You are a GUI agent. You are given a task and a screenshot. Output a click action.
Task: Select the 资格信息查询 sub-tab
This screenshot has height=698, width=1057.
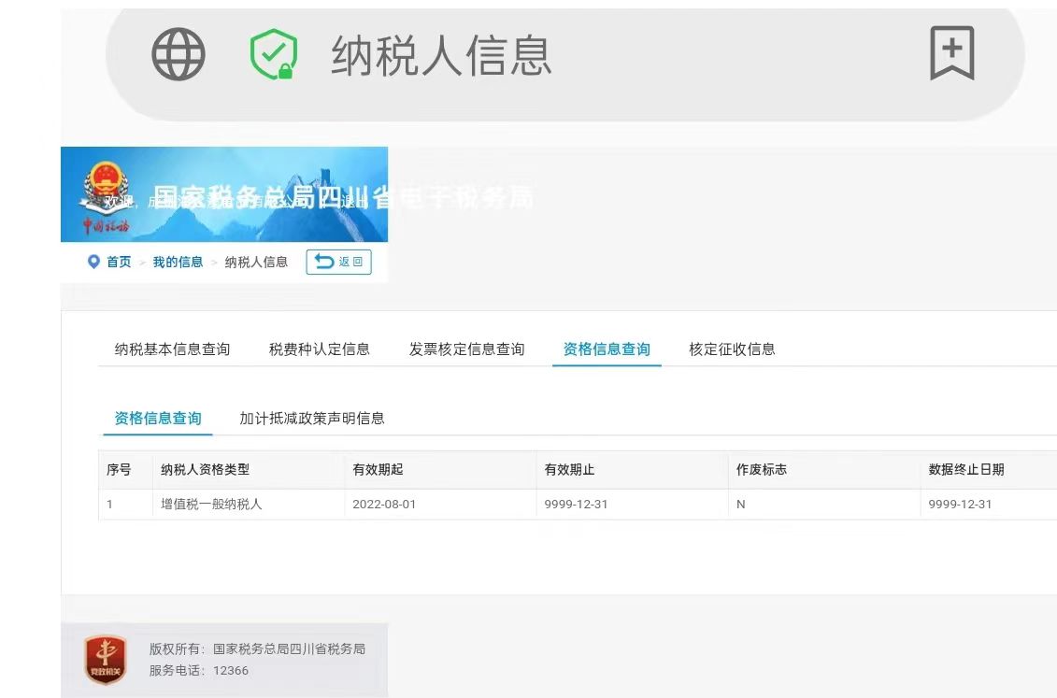(x=157, y=419)
